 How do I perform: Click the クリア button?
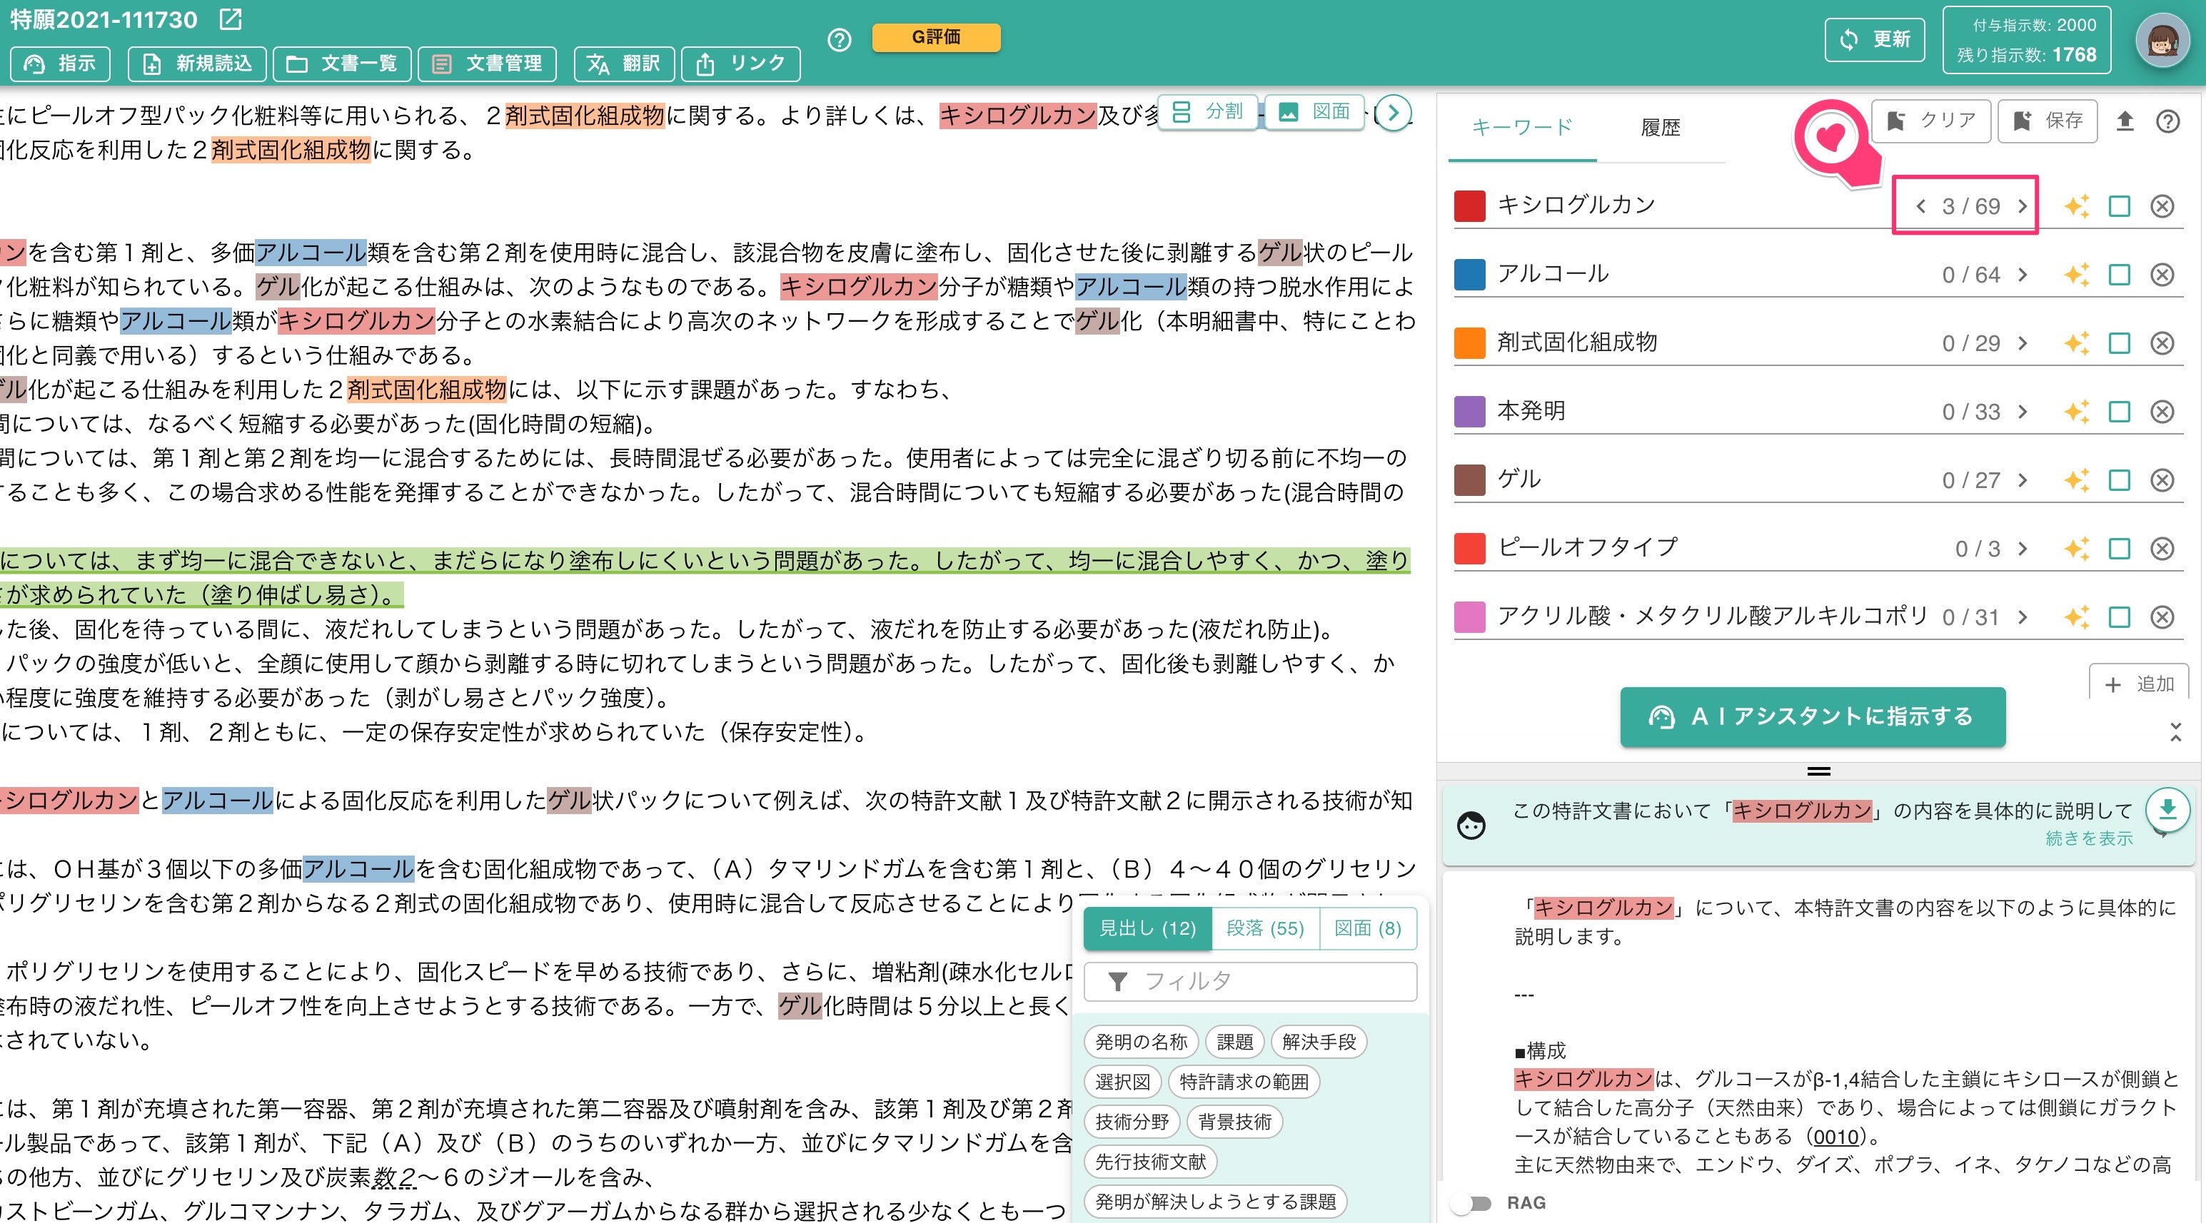1932,121
